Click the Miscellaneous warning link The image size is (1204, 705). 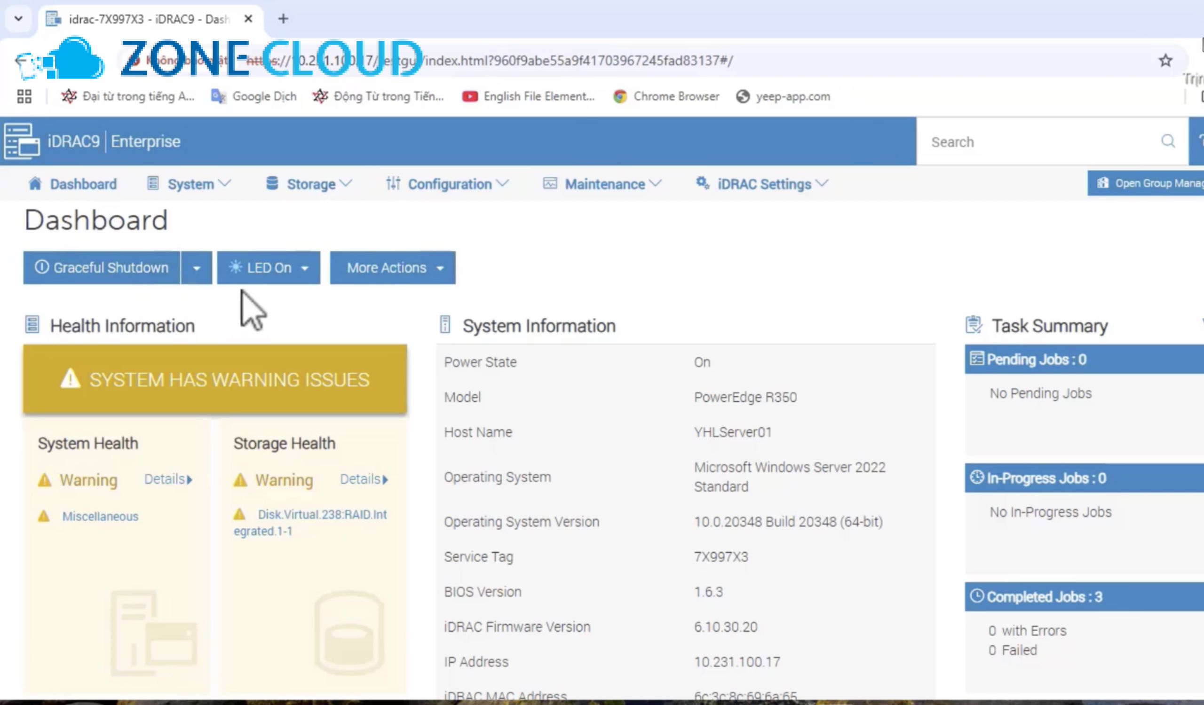pos(100,517)
